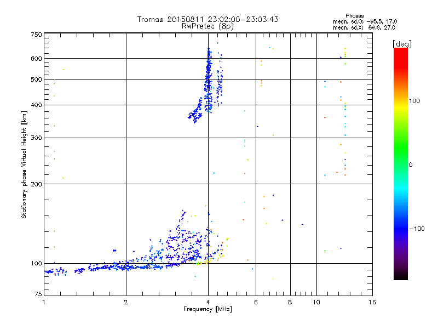Click the x-axis label 'Frequency [MHz]'
The image size is (438, 329).
click(208, 309)
